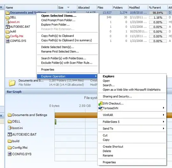Image resolution: width=172 pixels, height=168 pixels.
Task: Expand the Send To submenu arrow
Action: 163,128
